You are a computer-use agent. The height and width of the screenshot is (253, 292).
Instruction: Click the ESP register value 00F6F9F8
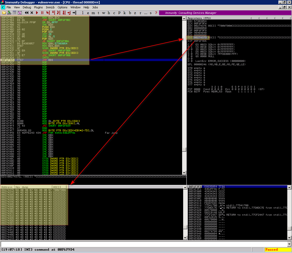(x=200, y=31)
